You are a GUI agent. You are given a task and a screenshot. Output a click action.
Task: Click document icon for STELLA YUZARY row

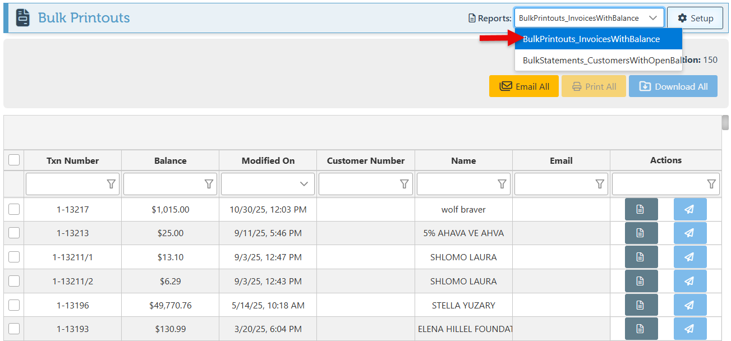pyautogui.click(x=640, y=305)
